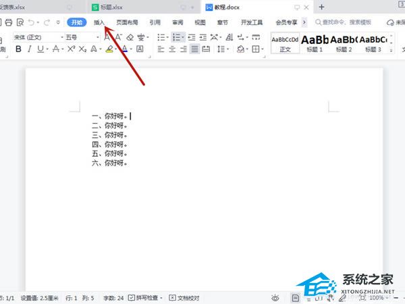The width and height of the screenshot is (405, 304).
Task: Open the numbering style dropdown arrow
Action: pyautogui.click(x=183, y=37)
